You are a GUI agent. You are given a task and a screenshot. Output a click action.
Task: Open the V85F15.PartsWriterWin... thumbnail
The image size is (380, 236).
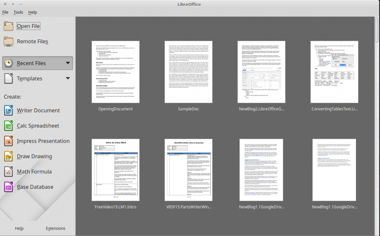click(189, 170)
